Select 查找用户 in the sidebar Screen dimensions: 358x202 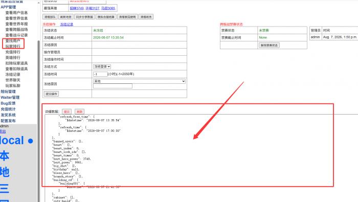coord(13,40)
